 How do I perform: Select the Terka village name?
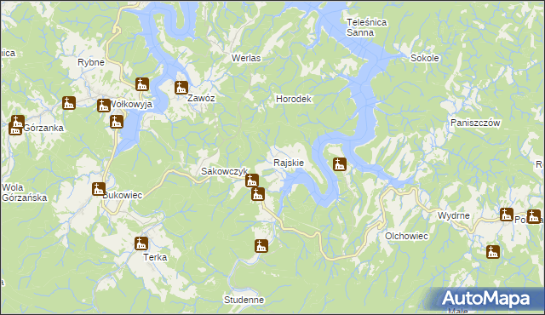coord(155,257)
